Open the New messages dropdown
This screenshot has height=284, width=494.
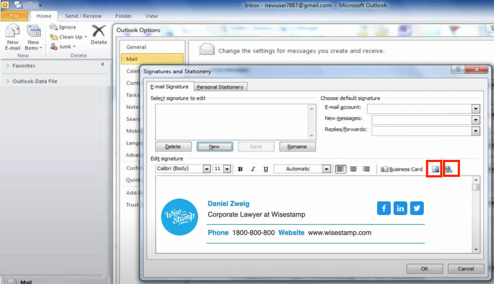tap(475, 120)
